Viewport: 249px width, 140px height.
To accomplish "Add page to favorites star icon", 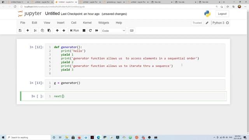I will (x=228, y=7).
